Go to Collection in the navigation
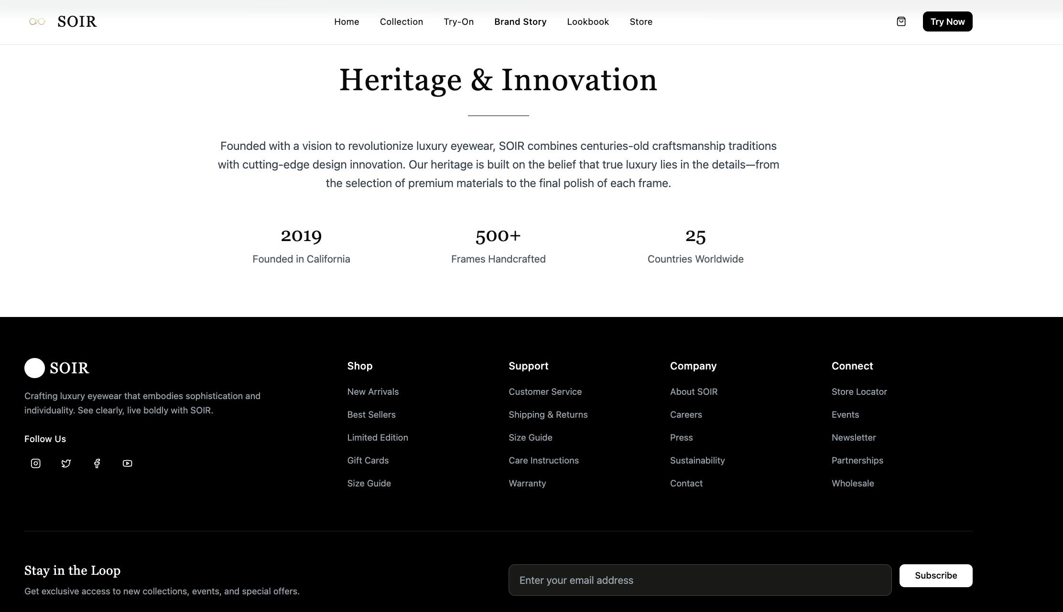The width and height of the screenshot is (1063, 612). click(x=401, y=22)
